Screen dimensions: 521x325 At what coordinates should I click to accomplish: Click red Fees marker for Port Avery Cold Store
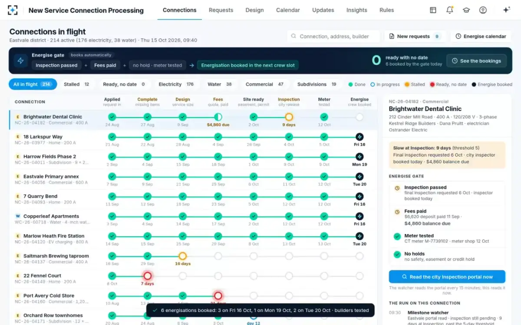click(x=218, y=296)
